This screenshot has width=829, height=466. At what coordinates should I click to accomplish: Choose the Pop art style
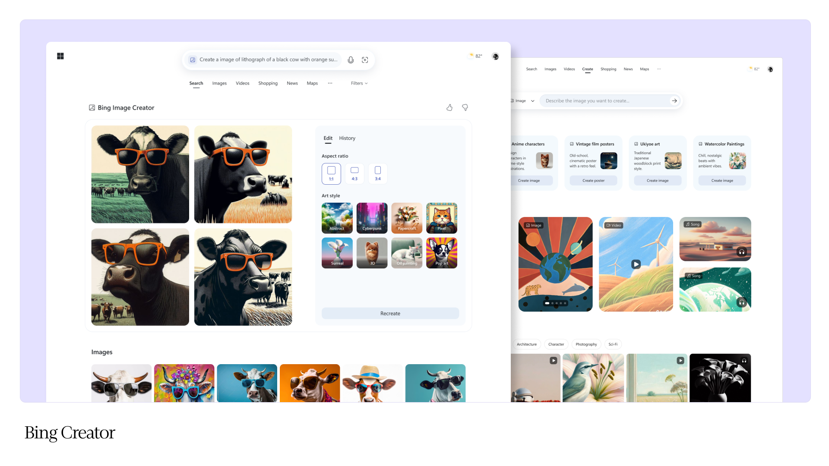(442, 253)
